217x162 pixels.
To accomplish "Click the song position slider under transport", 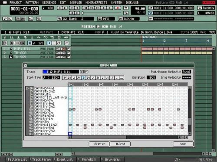I will pyautogui.click(x=101, y=13).
